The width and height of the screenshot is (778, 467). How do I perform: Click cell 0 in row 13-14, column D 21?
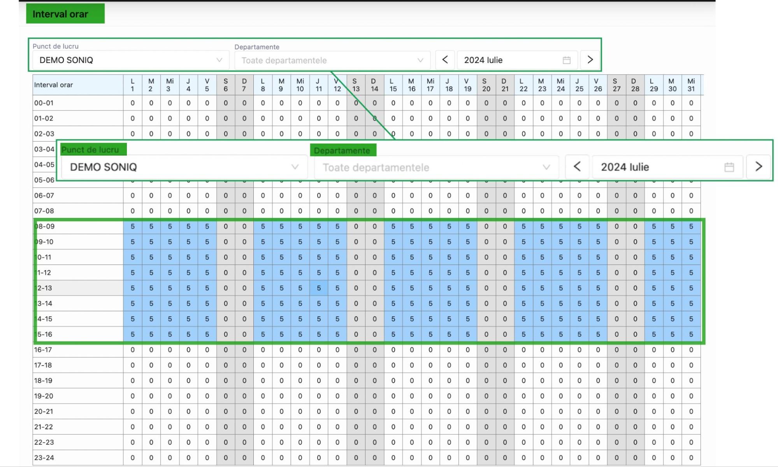tap(505, 304)
